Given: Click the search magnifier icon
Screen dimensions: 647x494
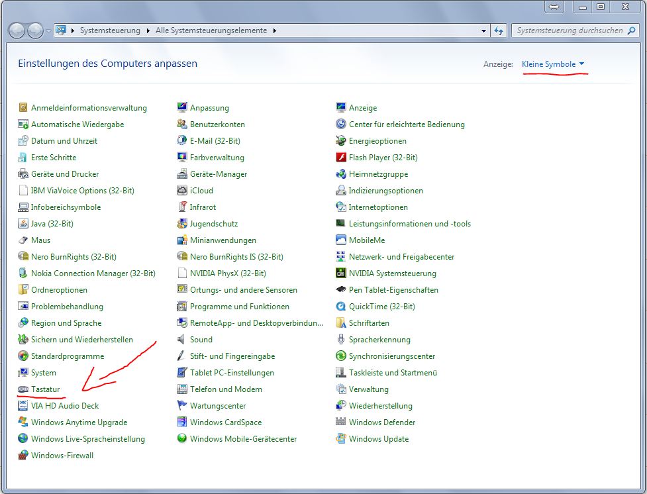Looking at the screenshot, I should [631, 30].
